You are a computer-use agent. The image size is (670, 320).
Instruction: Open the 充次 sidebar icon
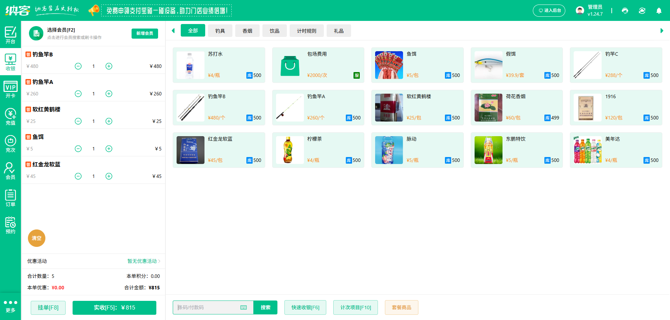pos(10,143)
